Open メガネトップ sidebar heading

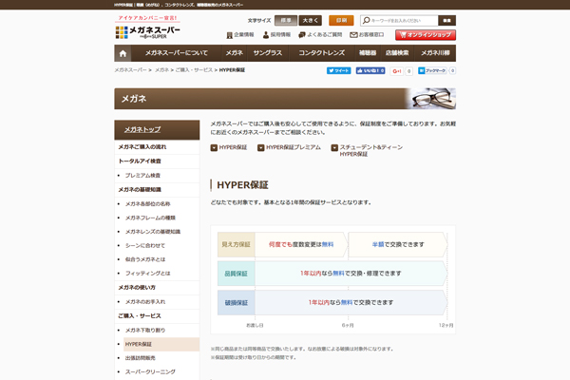pyautogui.click(x=157, y=130)
